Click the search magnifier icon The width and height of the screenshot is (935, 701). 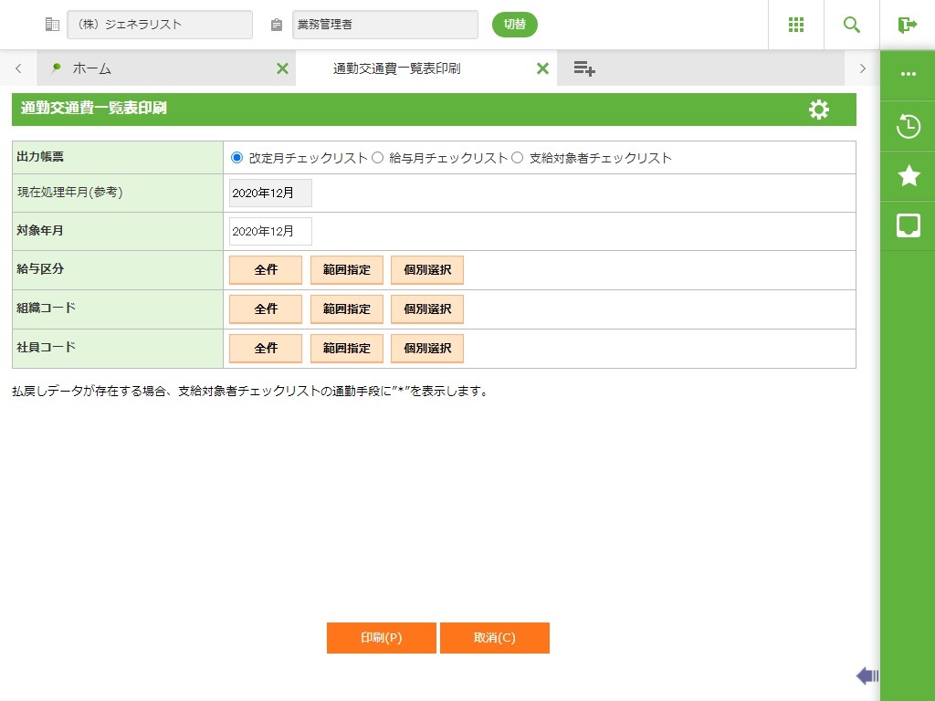click(852, 25)
